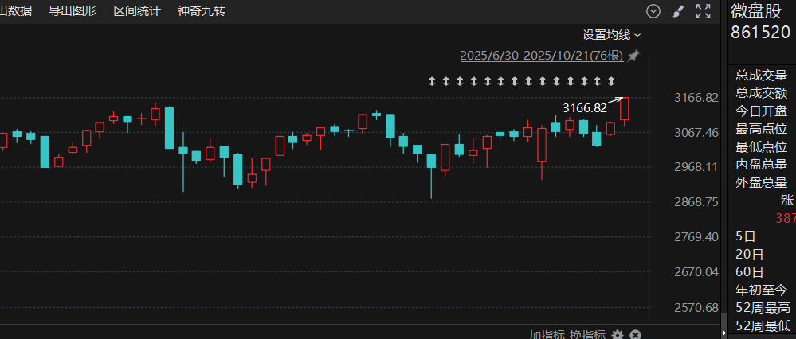The image size is (796, 339).
Task: Click the circled down-arrow icon in top toolbar
Action: (x=653, y=11)
